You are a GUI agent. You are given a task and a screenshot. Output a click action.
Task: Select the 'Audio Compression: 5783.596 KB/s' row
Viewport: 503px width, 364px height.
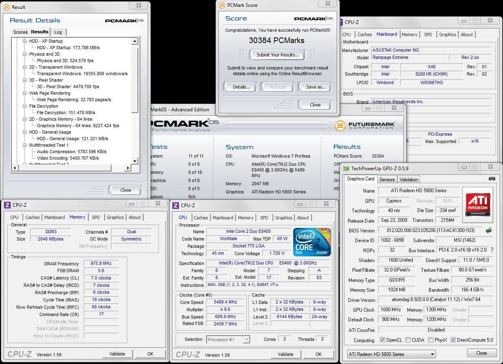pyautogui.click(x=72, y=152)
